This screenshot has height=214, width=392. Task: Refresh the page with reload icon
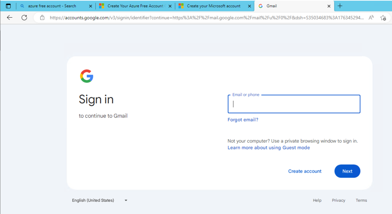(24, 18)
